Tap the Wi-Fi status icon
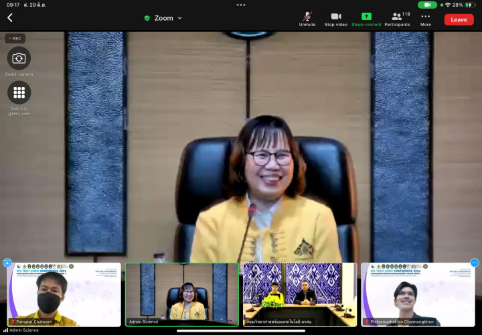This screenshot has height=335, width=482. [x=448, y=5]
